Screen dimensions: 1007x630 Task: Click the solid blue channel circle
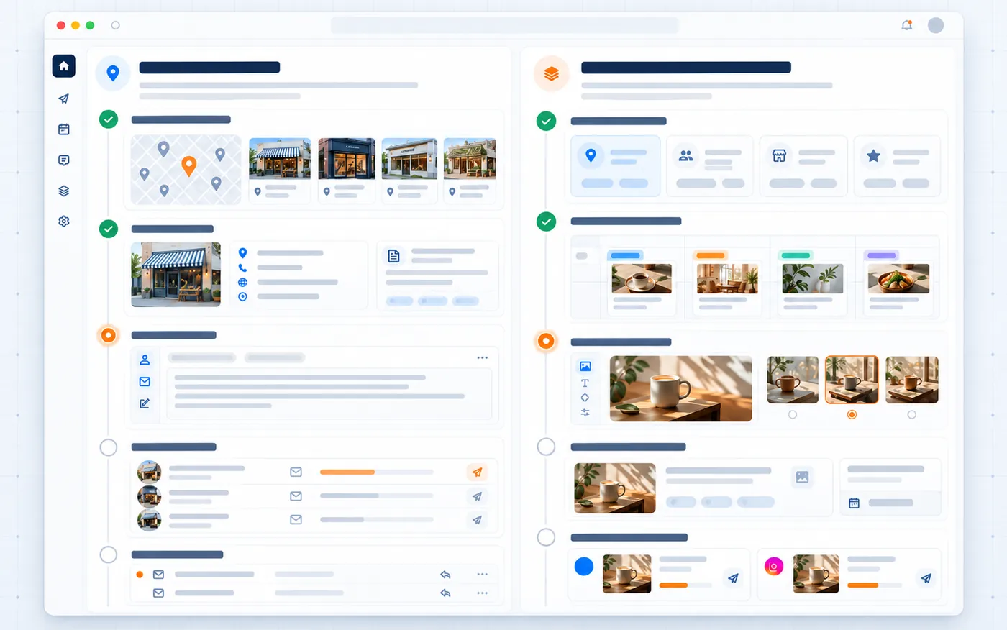coord(584,567)
